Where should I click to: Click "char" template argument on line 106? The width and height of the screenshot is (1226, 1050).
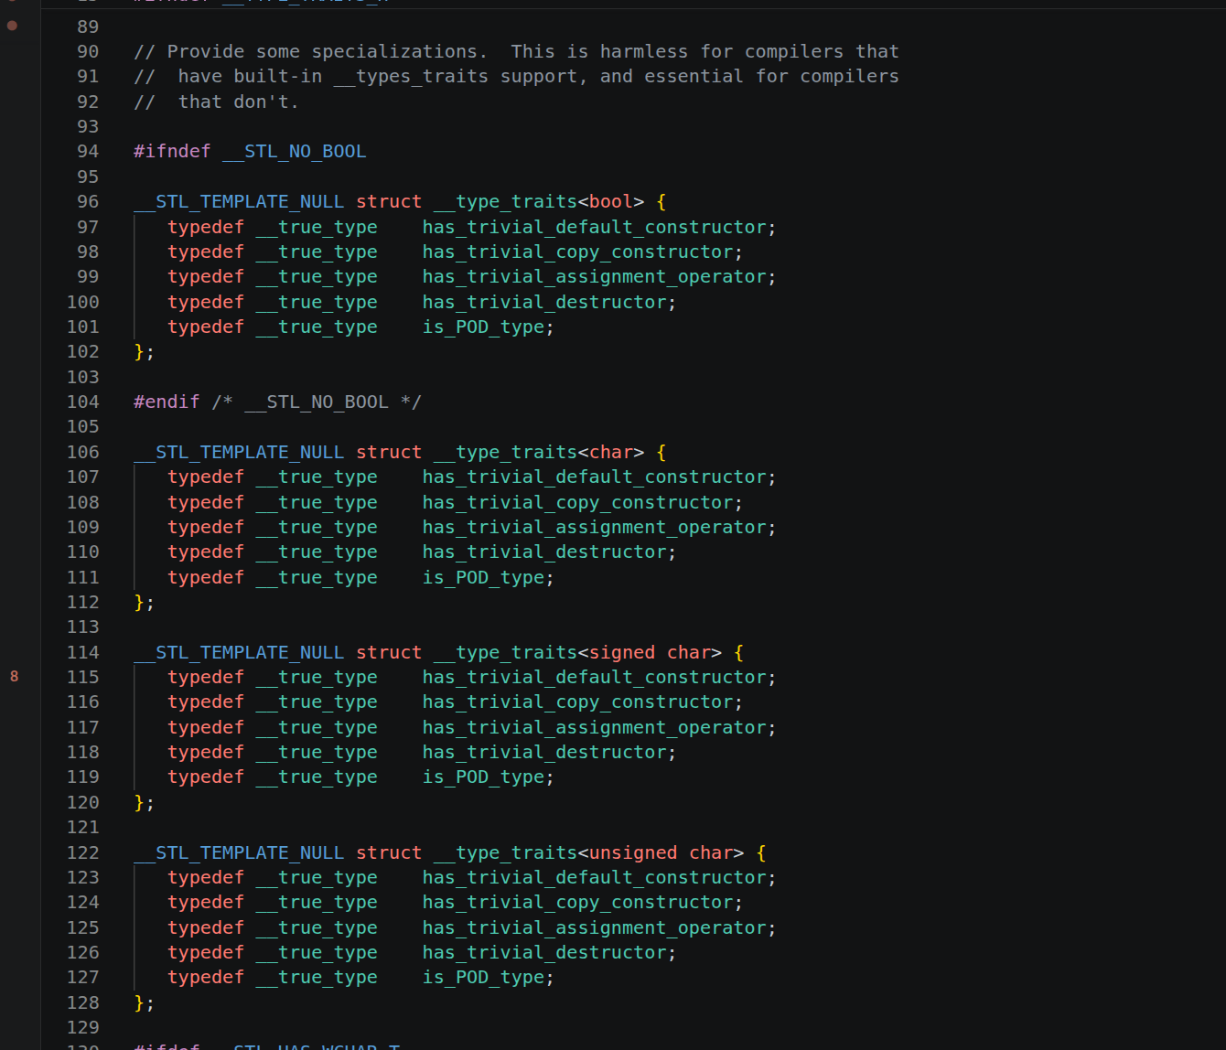click(611, 452)
